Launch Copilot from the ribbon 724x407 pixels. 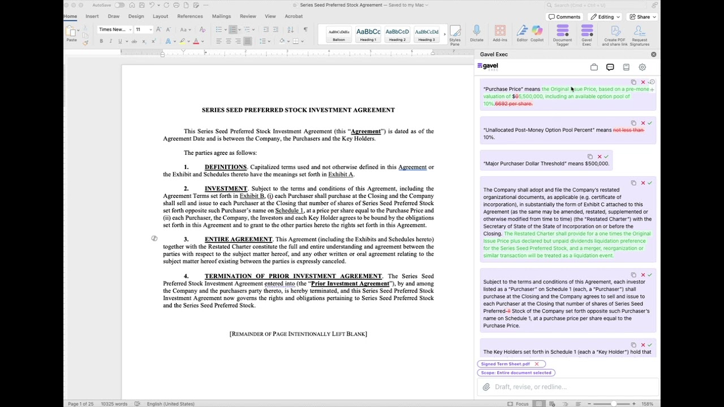pos(537,34)
